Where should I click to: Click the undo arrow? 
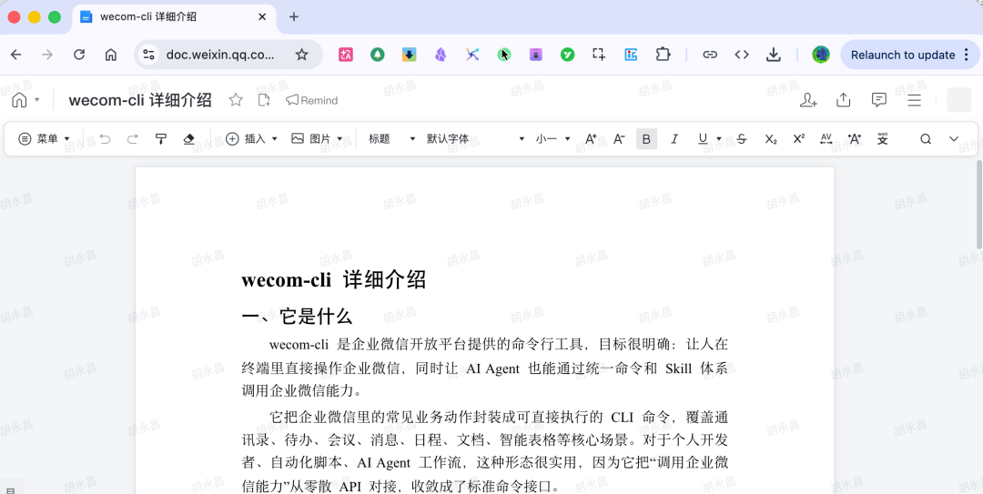(105, 139)
